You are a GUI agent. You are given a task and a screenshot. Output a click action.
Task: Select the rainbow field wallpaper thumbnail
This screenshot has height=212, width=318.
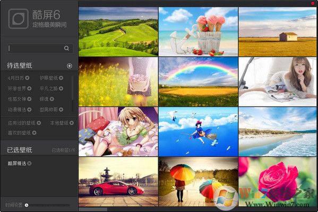click(x=198, y=82)
